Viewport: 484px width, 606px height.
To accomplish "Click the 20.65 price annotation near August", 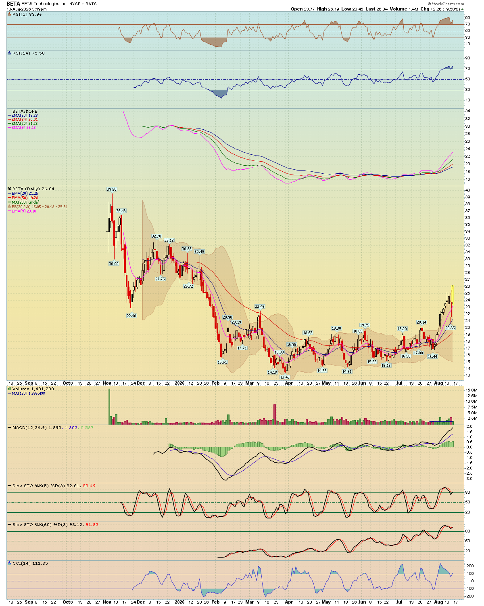I will pyautogui.click(x=450, y=328).
